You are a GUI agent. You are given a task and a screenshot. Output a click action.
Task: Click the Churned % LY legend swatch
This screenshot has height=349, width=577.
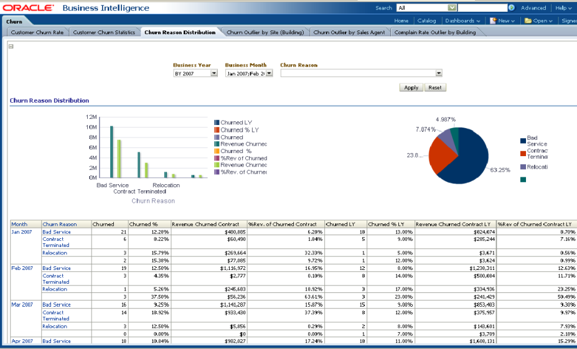pos(217,130)
